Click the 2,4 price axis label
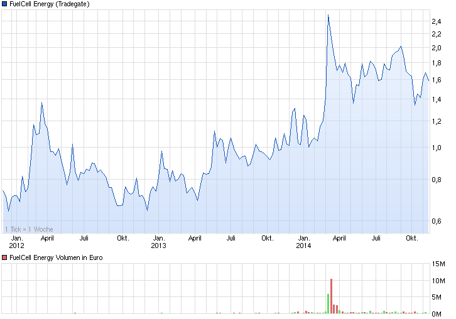Screen dimensions: 456x319 (437, 21)
